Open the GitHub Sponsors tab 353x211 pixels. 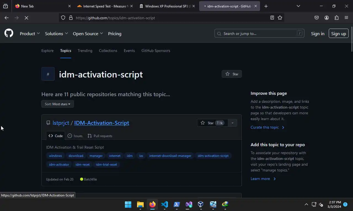click(156, 51)
